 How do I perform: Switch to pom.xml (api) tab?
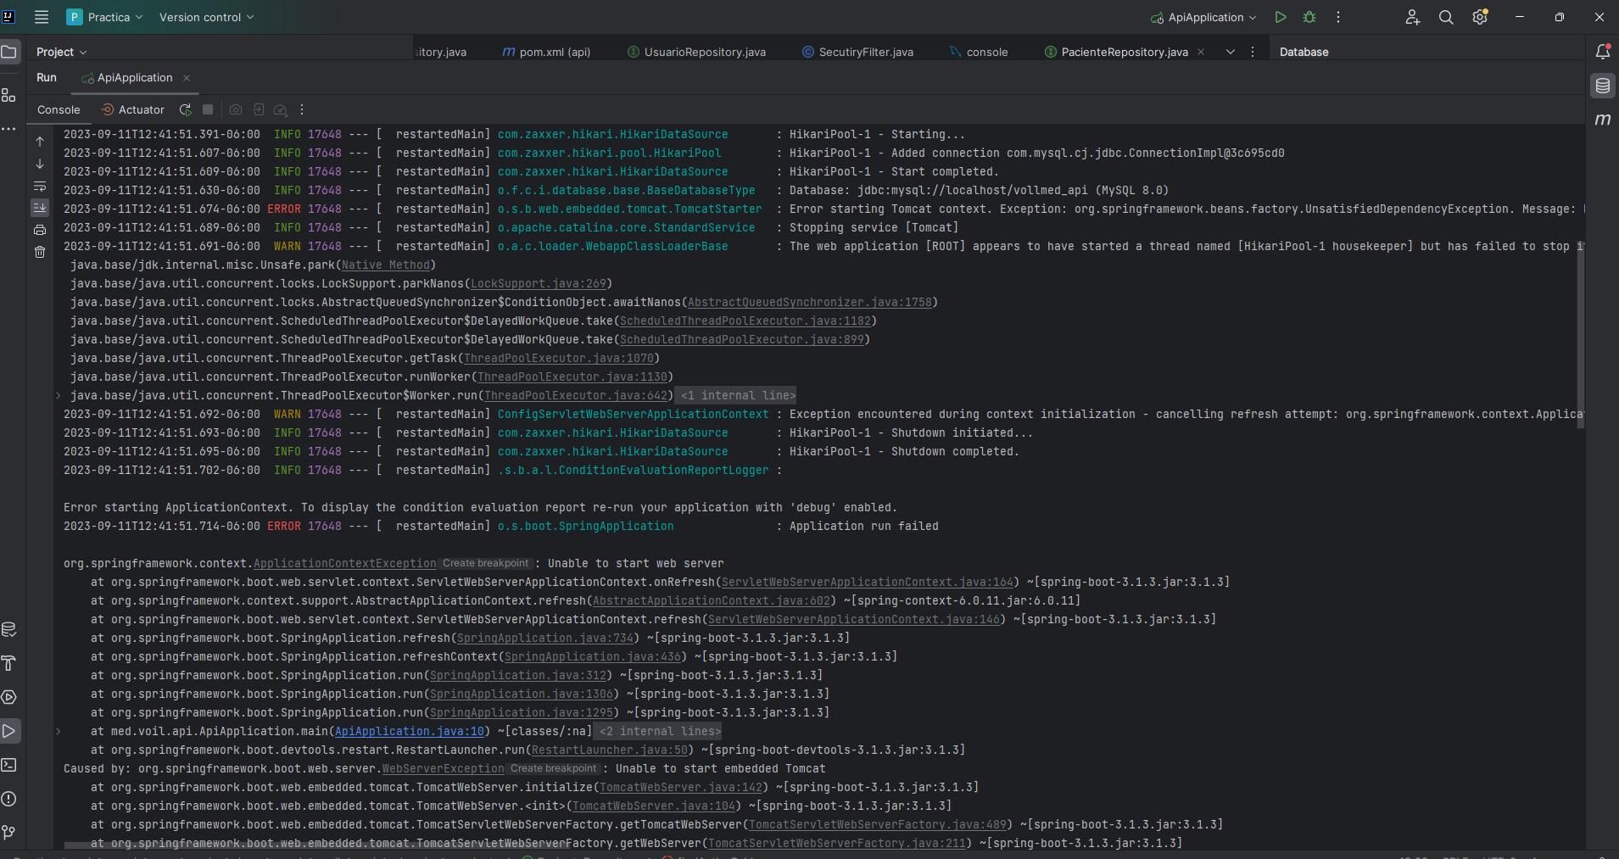click(546, 52)
